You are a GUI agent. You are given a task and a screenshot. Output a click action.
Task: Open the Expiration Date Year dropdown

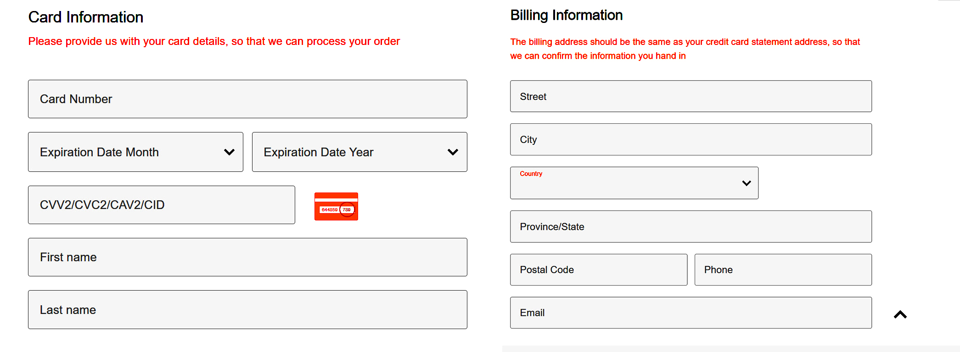359,152
